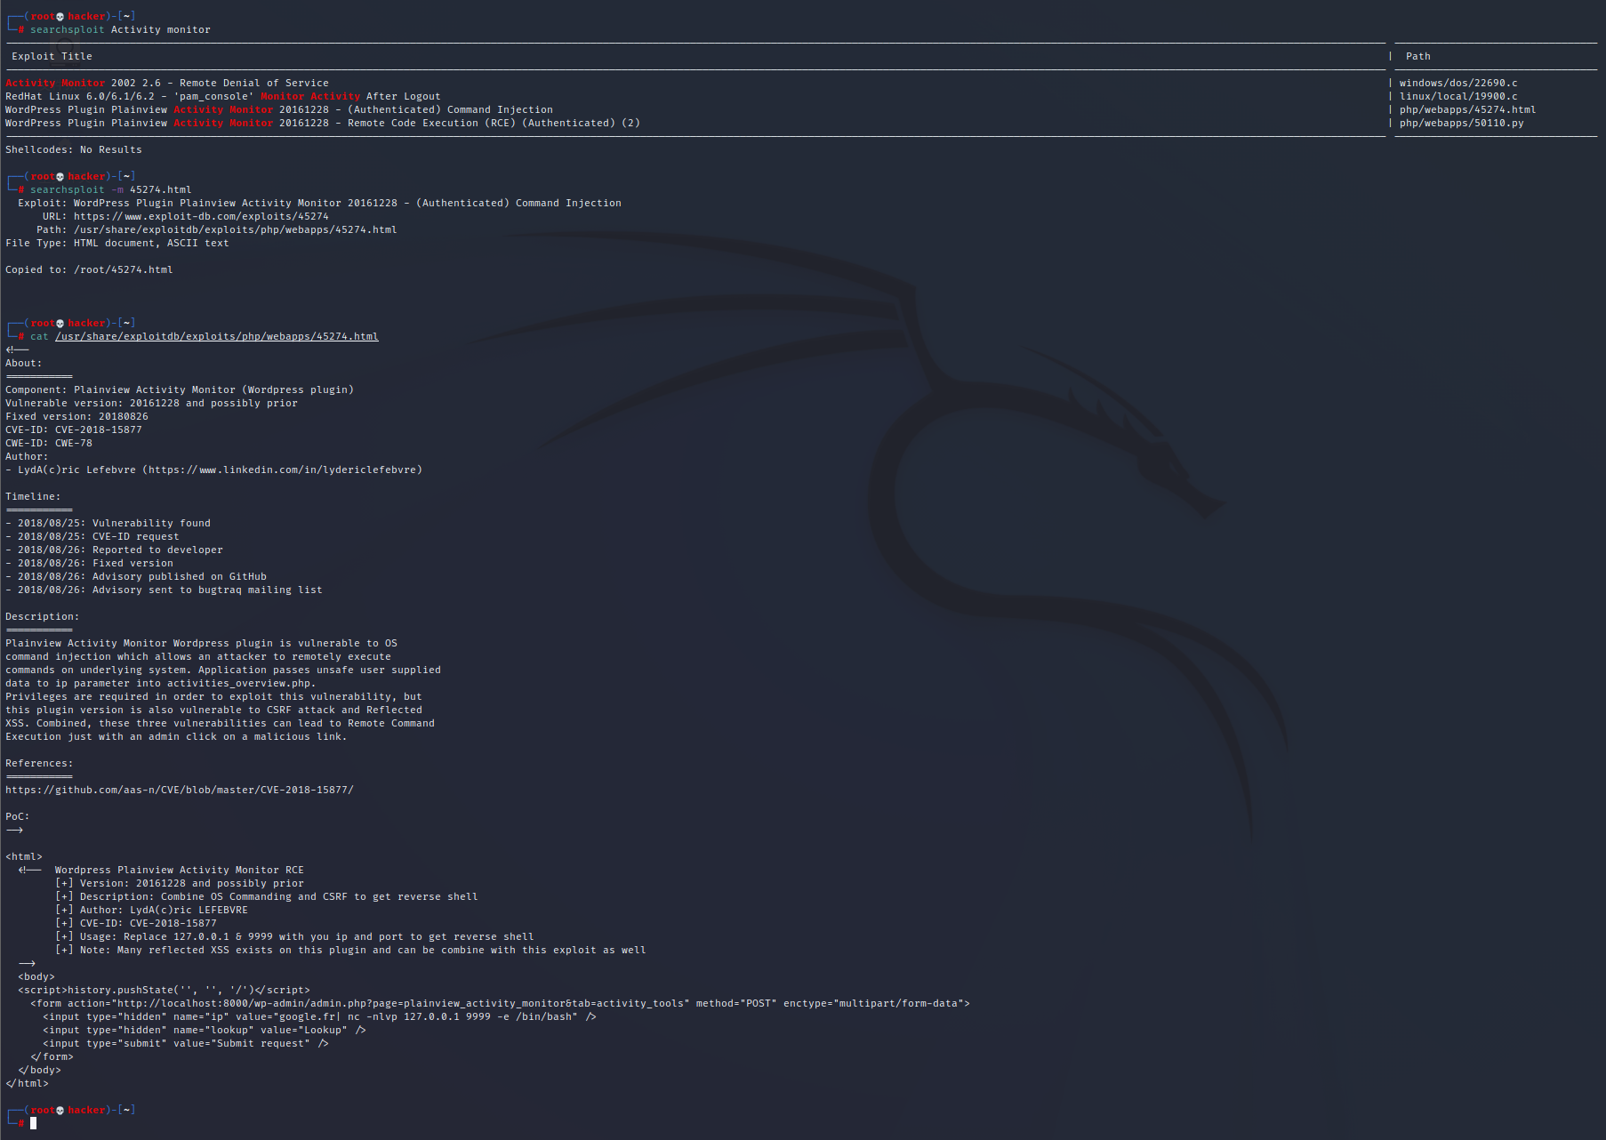Click the terminal cursor at the last prompt
1606x1140 pixels.
click(x=34, y=1123)
